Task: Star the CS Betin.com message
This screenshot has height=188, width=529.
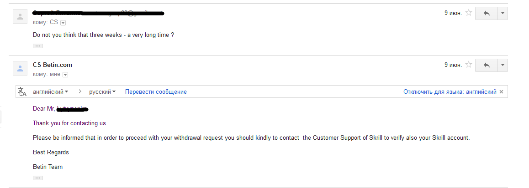Action: click(x=469, y=65)
